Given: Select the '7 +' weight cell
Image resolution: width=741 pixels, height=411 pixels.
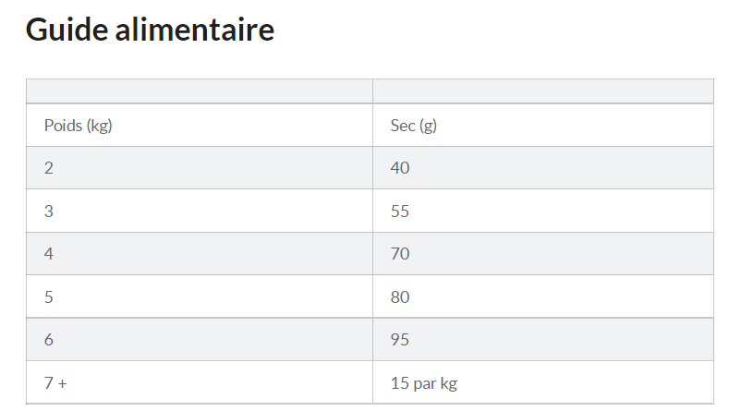Looking at the screenshot, I should (x=55, y=382).
